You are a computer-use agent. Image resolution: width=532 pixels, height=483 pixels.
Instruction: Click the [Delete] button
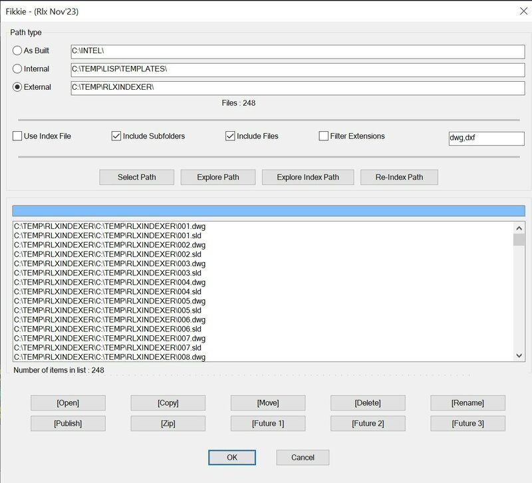[368, 402]
